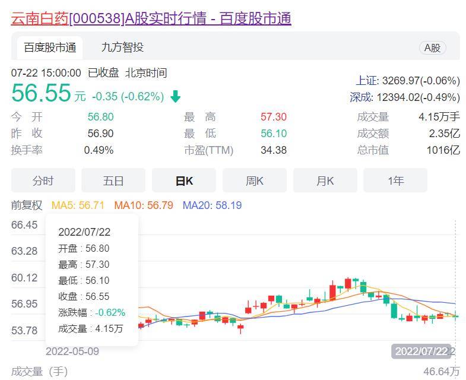Switch to the 九方智投 tab

pos(122,47)
